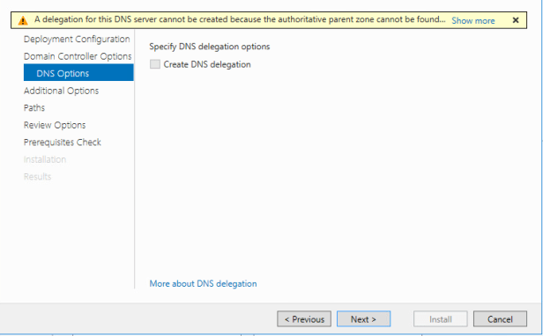Go to Review Options step
This screenshot has width=543, height=336.
[x=55, y=125]
